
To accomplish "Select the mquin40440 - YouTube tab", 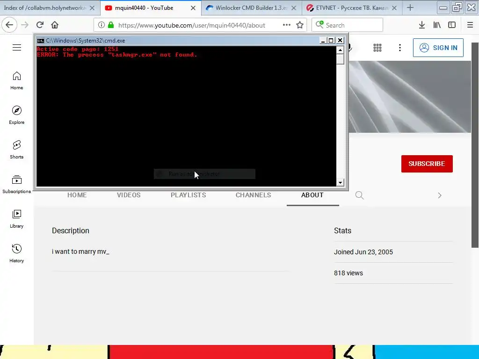I will (x=144, y=8).
